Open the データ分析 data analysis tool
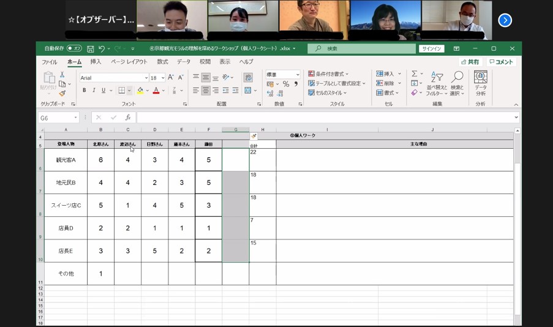This screenshot has width=553, height=327. point(480,83)
